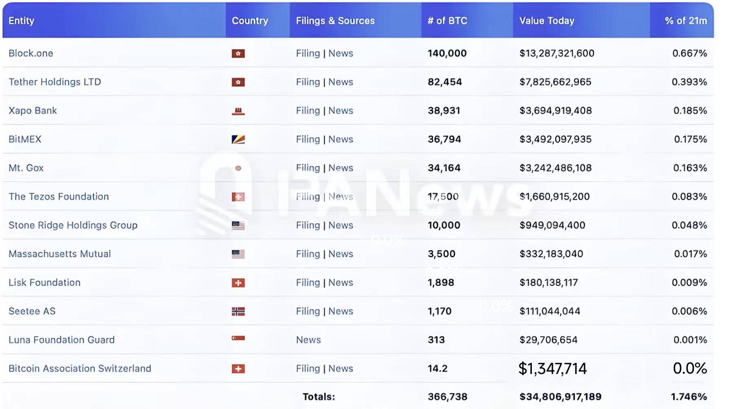The height and width of the screenshot is (409, 733).
Task: Click the Entity column header
Action: point(21,21)
